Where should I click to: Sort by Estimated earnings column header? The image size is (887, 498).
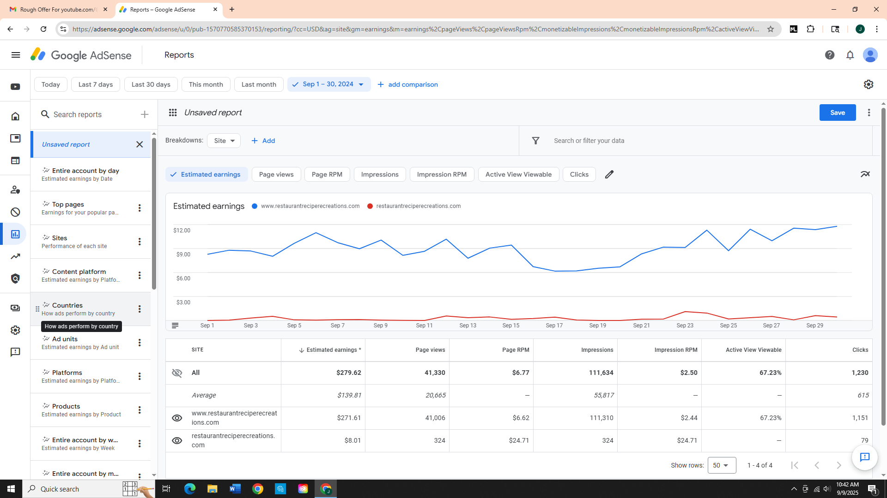coord(330,350)
